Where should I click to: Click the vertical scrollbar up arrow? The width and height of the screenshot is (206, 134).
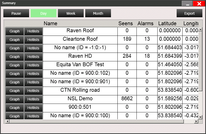(200, 29)
